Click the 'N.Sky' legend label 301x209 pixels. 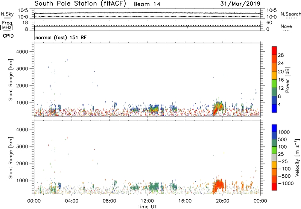[7, 14]
